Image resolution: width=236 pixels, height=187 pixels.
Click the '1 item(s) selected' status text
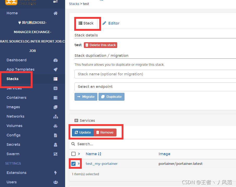85,174
